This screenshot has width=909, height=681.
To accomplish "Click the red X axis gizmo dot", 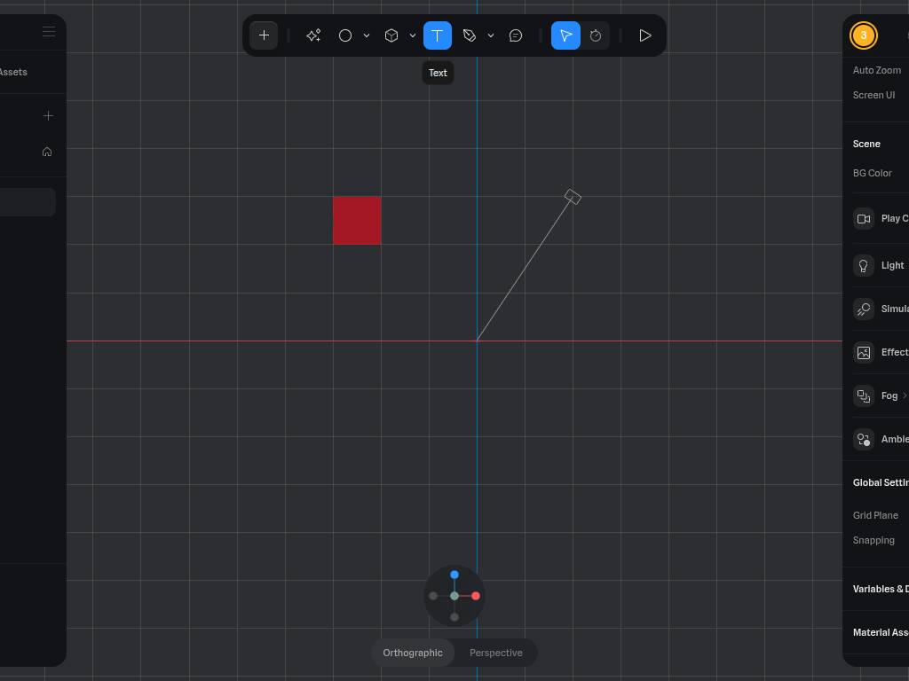I will [x=476, y=596].
